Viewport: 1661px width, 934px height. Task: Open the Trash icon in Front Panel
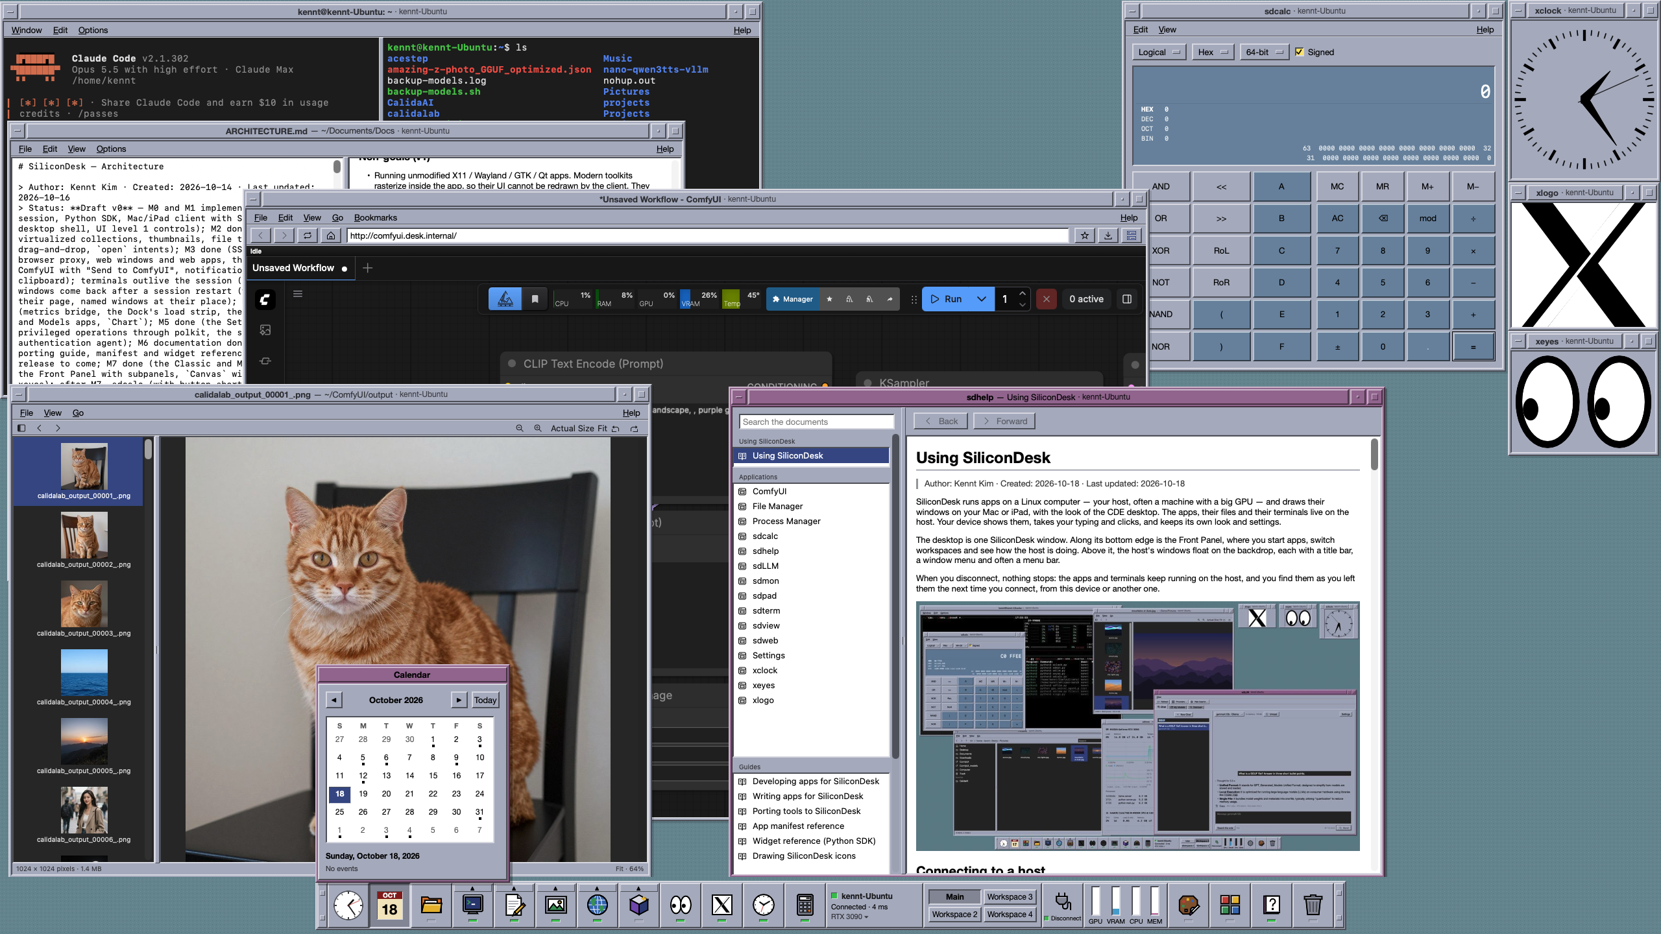click(1312, 904)
